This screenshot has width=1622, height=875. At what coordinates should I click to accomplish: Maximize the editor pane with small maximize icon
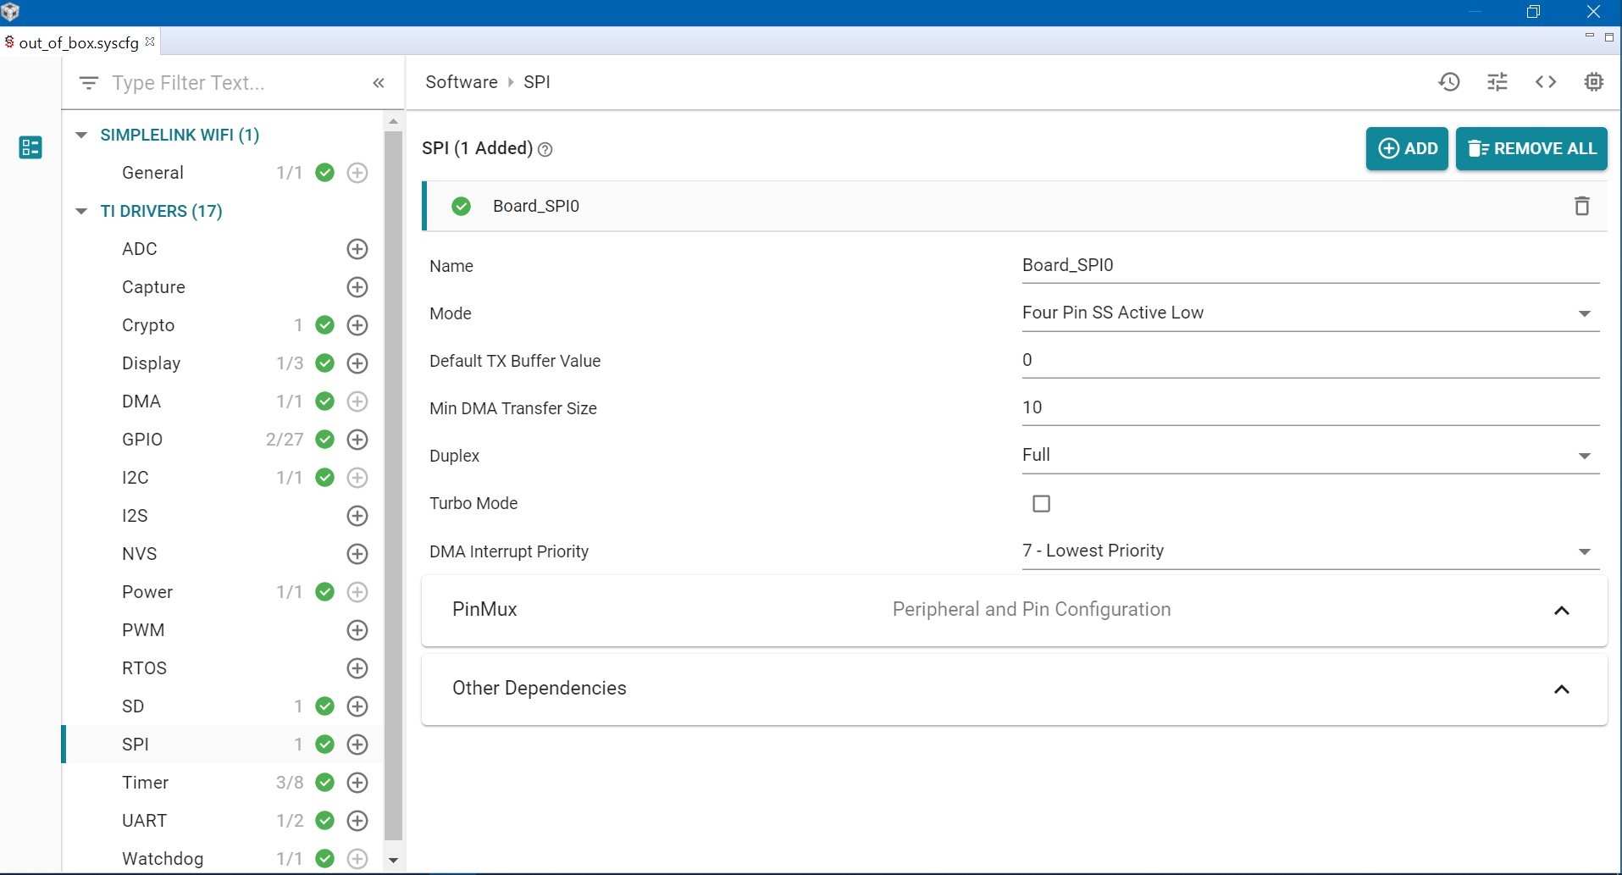click(1609, 36)
